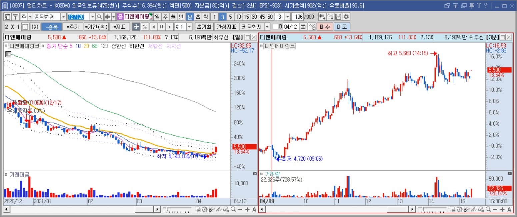The image size is (517, 217).
Task: Open chart settings gear icon in top toolbar
Action: 346,17
